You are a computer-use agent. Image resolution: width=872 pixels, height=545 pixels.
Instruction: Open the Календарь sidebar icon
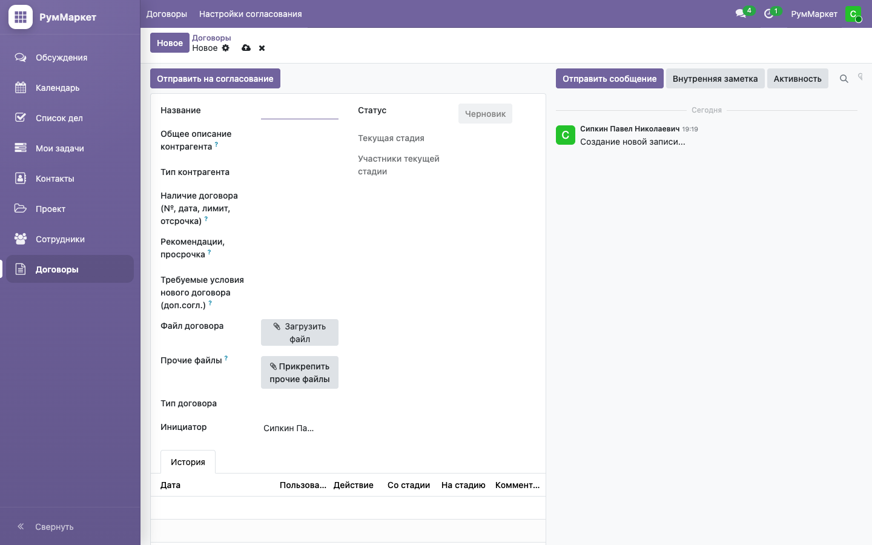21,88
